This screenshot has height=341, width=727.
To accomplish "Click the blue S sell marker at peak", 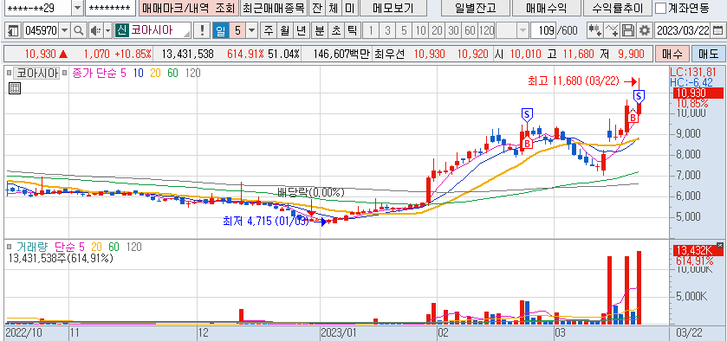I will pos(639,96).
